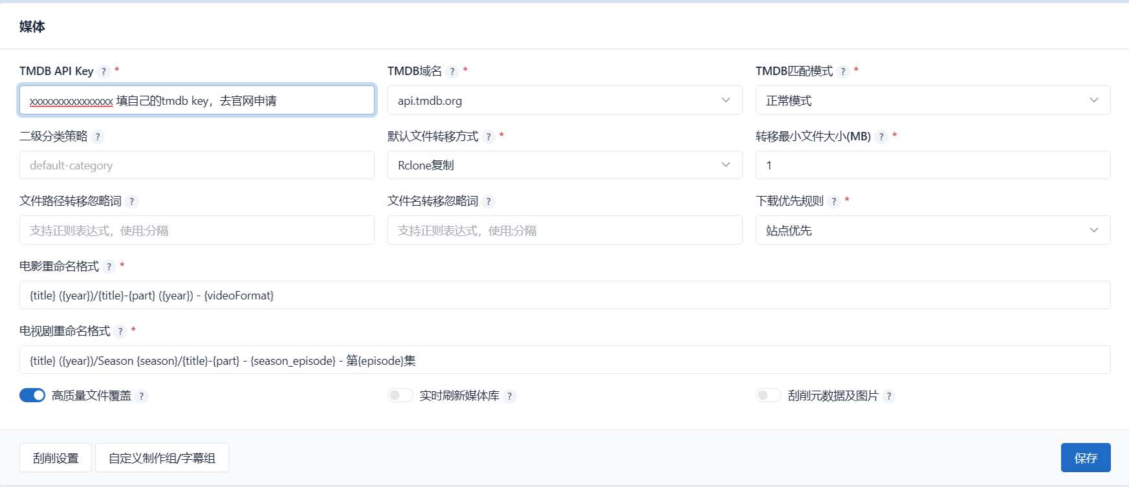1129x487 pixels.
Task: Expand the 下载优先规则 dropdown showing 站点优先
Action: [x=932, y=230]
